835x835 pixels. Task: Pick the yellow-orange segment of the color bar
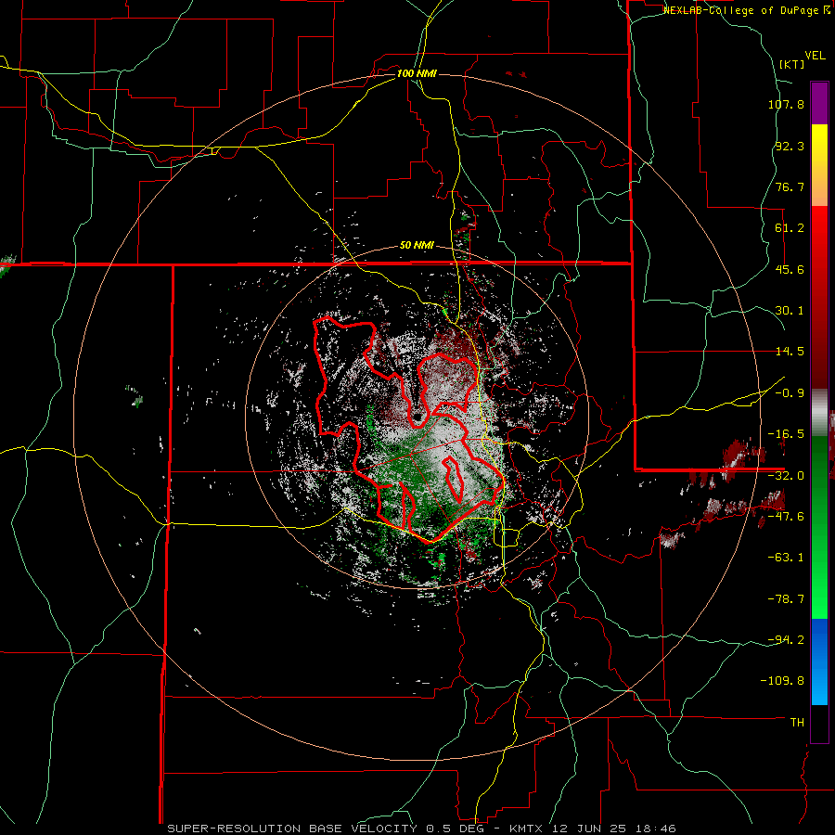[x=819, y=165]
